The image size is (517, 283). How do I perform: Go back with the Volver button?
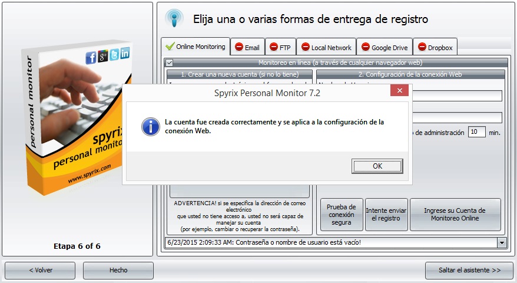40,270
